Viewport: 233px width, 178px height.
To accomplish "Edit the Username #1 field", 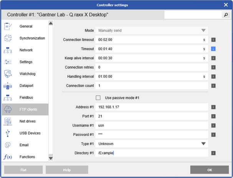I will pyautogui.click(x=152, y=125).
